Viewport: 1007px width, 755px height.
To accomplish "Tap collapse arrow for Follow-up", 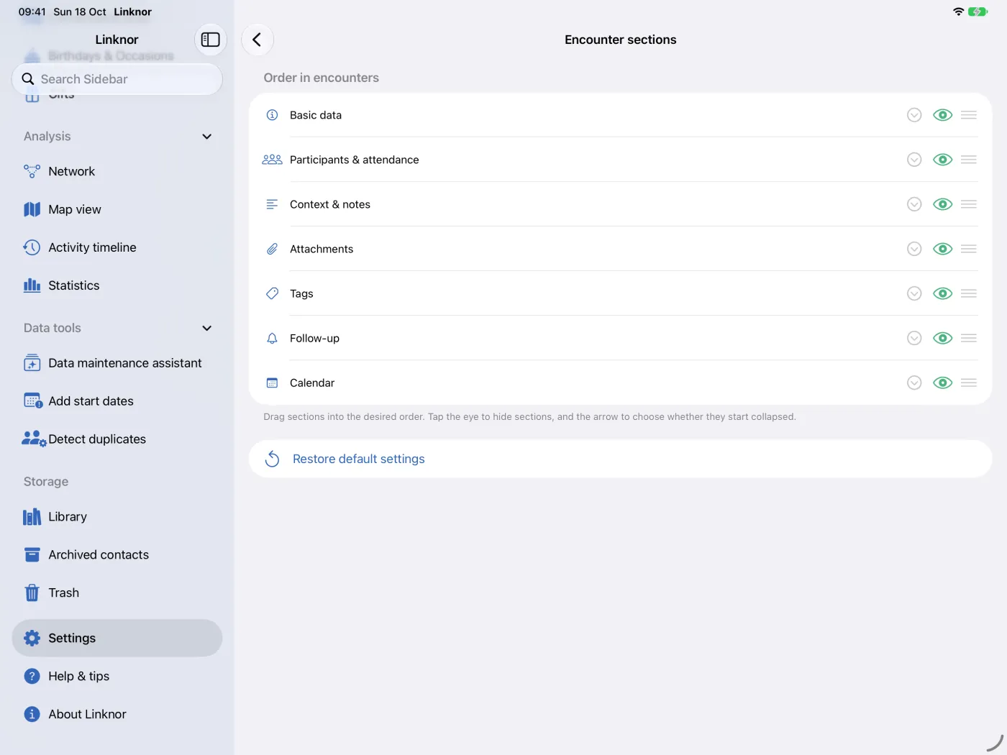I will [914, 338].
